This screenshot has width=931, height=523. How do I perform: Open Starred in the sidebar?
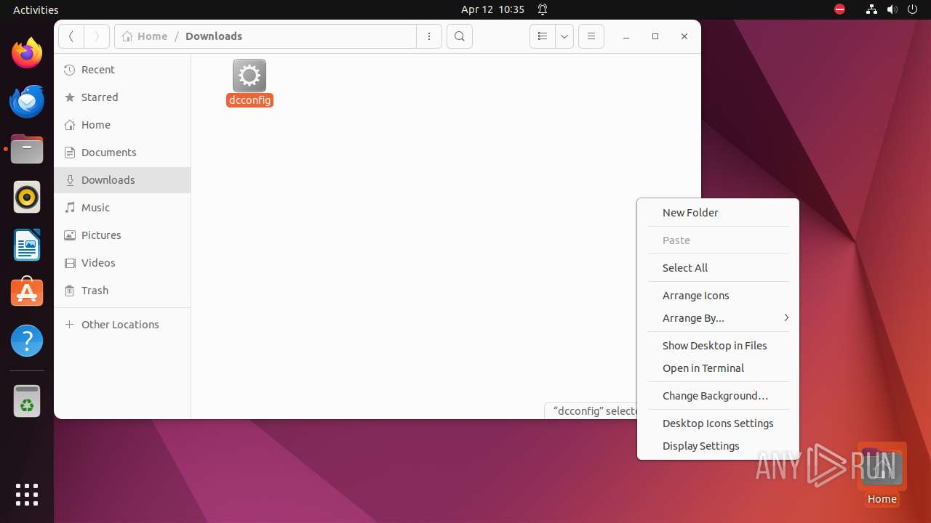point(122,97)
